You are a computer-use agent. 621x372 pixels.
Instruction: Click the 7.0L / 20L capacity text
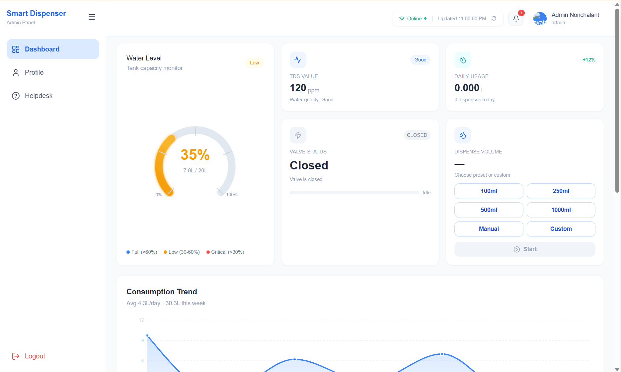point(195,171)
